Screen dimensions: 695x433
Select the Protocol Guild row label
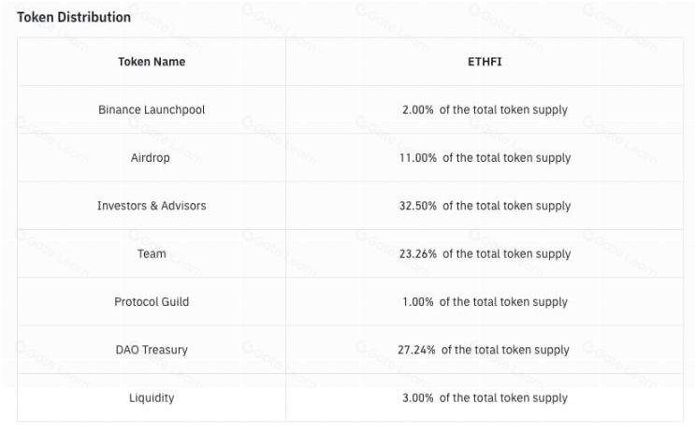tap(152, 302)
